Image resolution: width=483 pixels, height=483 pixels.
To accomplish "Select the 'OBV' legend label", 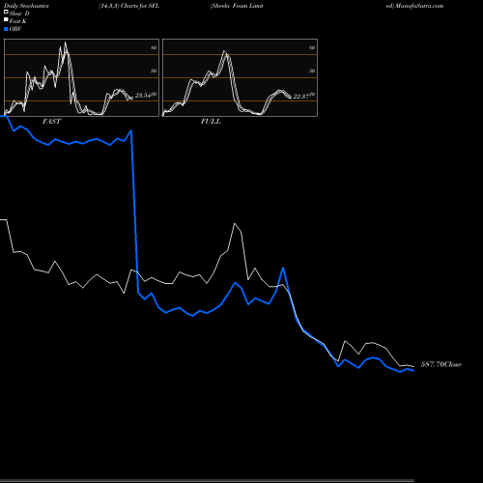I will click(15, 29).
